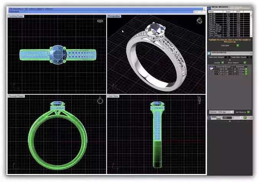Click the Total Gem Weight value field
The height and width of the screenshot is (182, 259).
(227, 57)
